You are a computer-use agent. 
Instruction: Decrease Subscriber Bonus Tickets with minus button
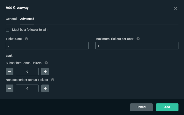pyautogui.click(x=9, y=71)
